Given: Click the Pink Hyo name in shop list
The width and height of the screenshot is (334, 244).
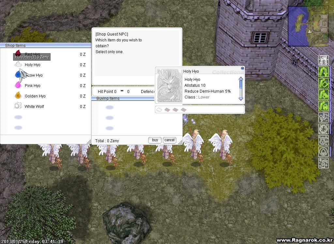Looking at the screenshot, I should pos(32,86).
